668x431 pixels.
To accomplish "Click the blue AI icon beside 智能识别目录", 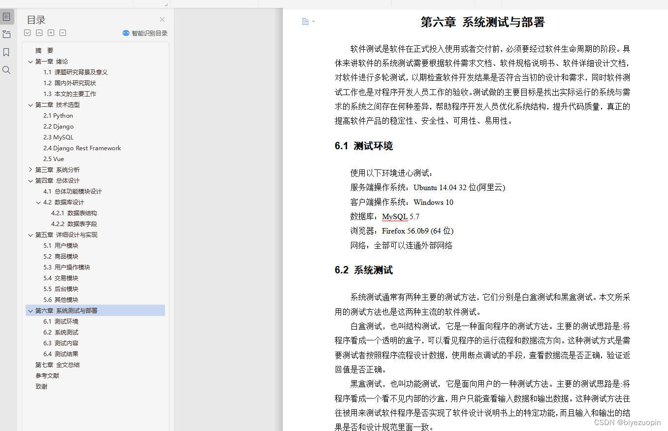I will coord(126,33).
